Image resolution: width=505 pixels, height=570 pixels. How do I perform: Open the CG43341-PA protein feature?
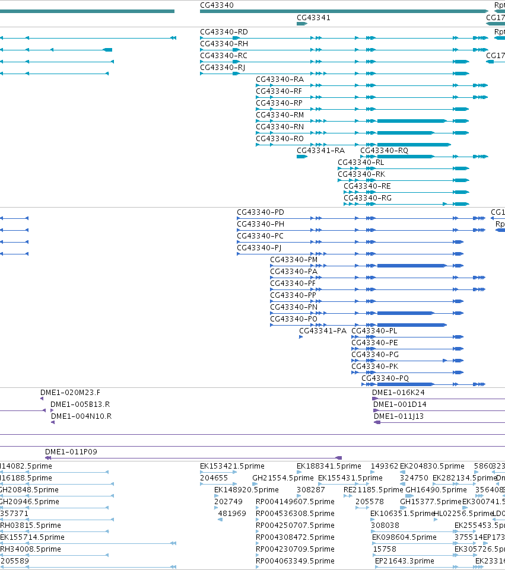point(323,331)
